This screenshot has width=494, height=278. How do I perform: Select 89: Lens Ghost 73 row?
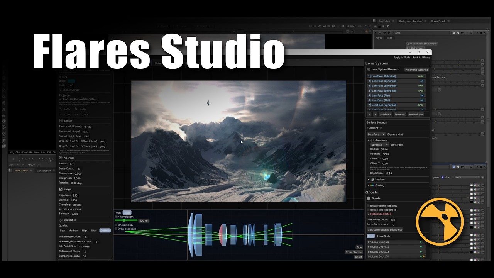tap(396, 252)
